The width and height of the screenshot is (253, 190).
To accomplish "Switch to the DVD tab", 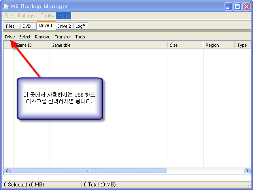I will pos(28,26).
